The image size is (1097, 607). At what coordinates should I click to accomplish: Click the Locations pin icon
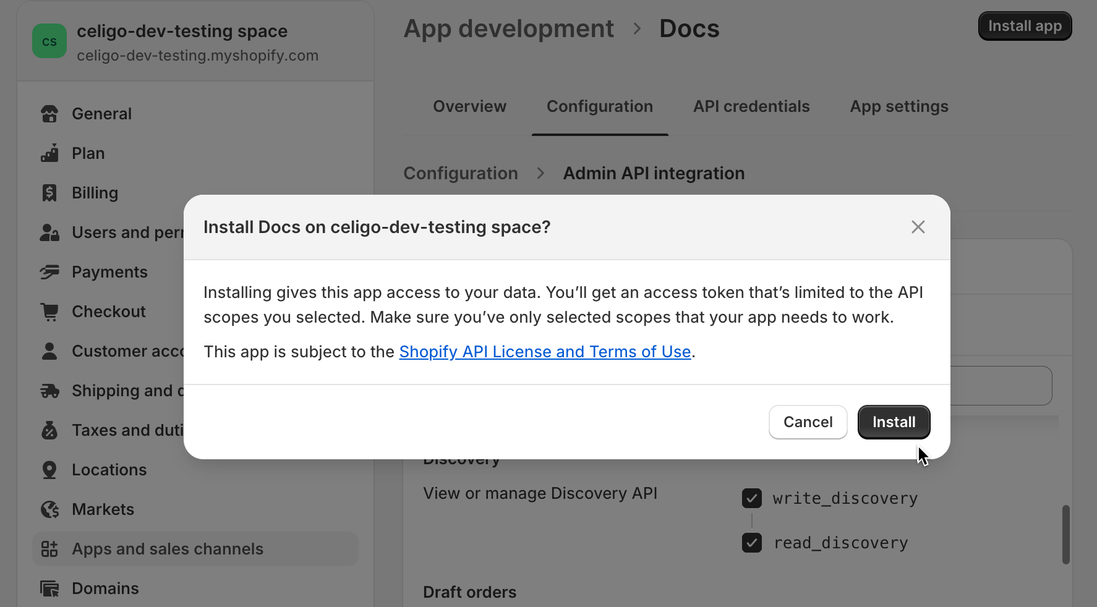[49, 470]
